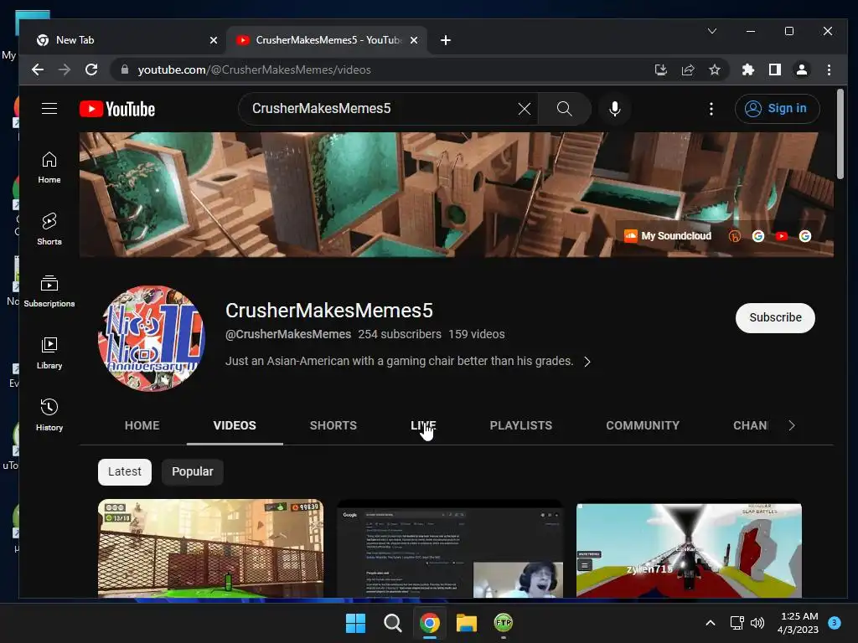This screenshot has height=643, width=858.
Task: Open the PLAYLISTS channel tab
Action: 521,425
